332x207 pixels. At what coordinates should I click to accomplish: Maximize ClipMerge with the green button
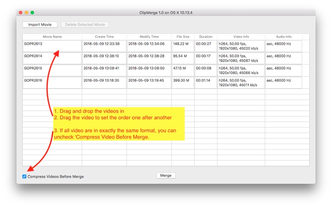(x=32, y=12)
